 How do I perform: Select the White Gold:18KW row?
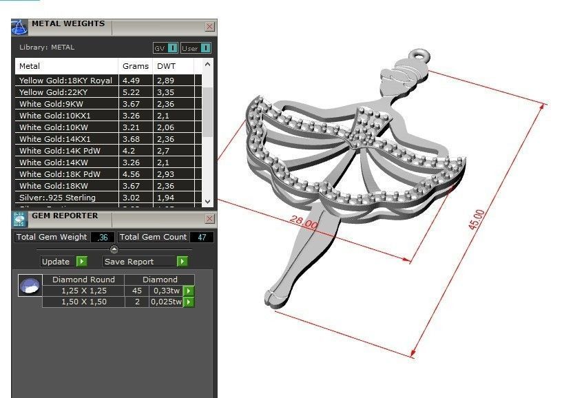click(x=108, y=185)
